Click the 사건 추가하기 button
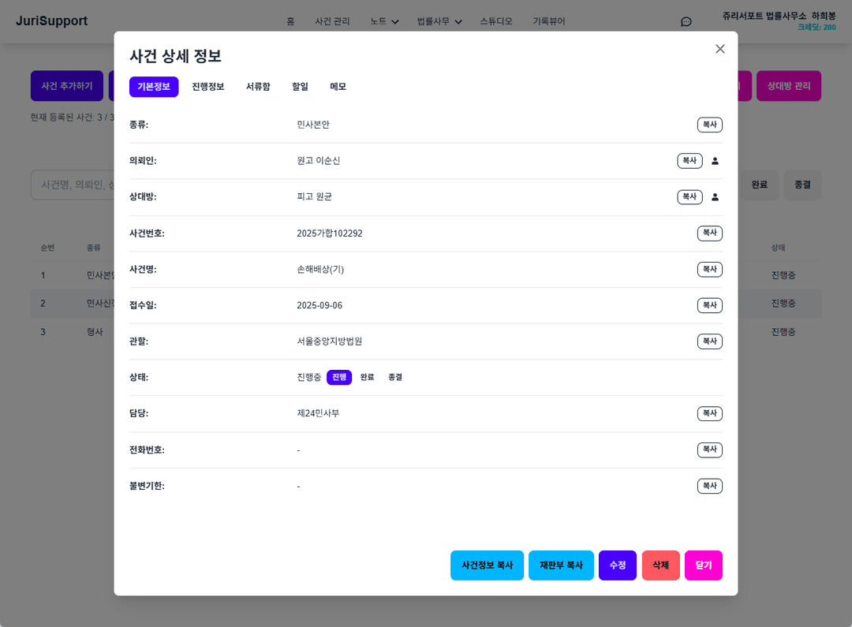The height and width of the screenshot is (627, 852). click(x=67, y=86)
